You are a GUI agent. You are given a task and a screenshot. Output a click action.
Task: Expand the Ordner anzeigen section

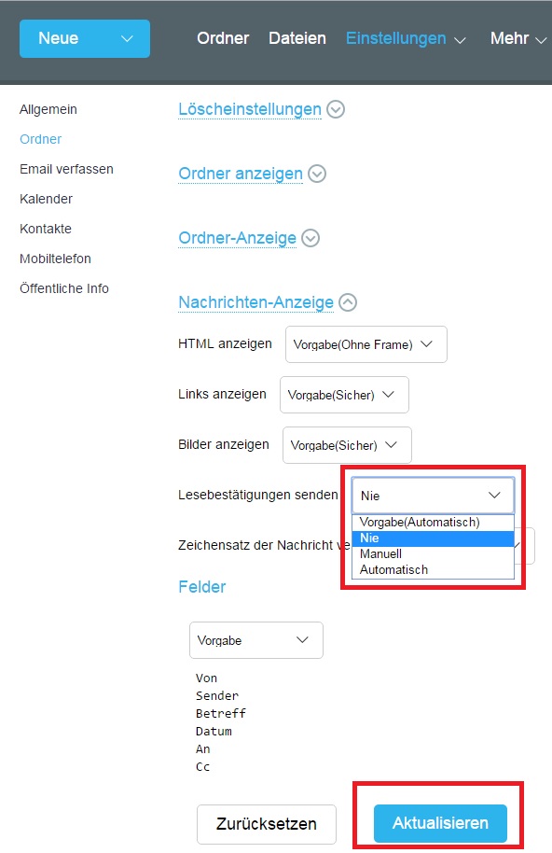pos(315,174)
